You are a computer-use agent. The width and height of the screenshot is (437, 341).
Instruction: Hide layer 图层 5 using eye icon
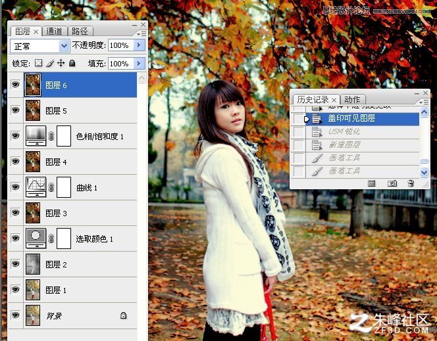[16, 110]
